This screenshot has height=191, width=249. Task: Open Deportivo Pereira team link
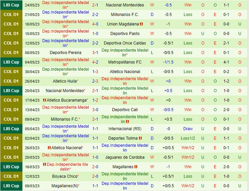pyautogui.click(x=66, y=53)
